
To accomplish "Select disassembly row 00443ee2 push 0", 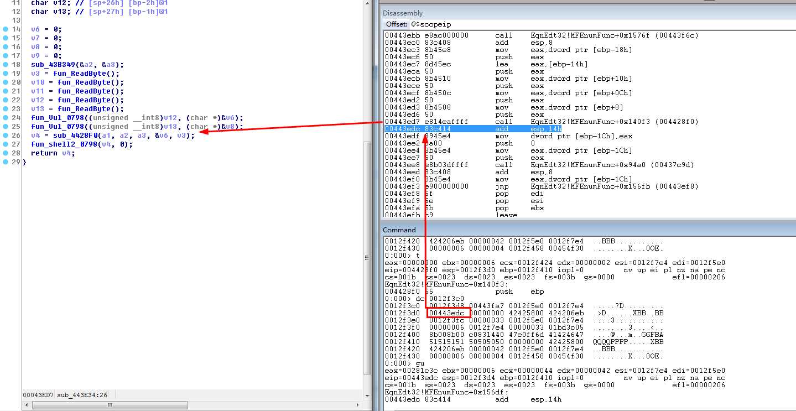I will click(x=459, y=143).
